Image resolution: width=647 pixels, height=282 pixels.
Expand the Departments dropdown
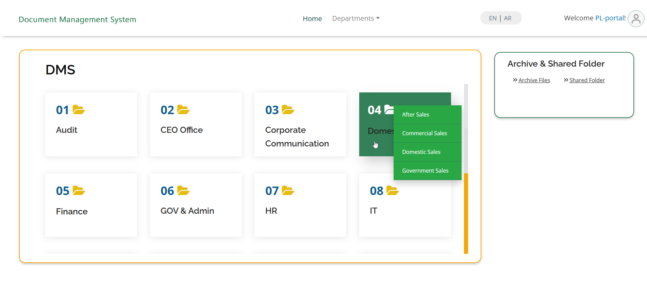click(x=355, y=18)
